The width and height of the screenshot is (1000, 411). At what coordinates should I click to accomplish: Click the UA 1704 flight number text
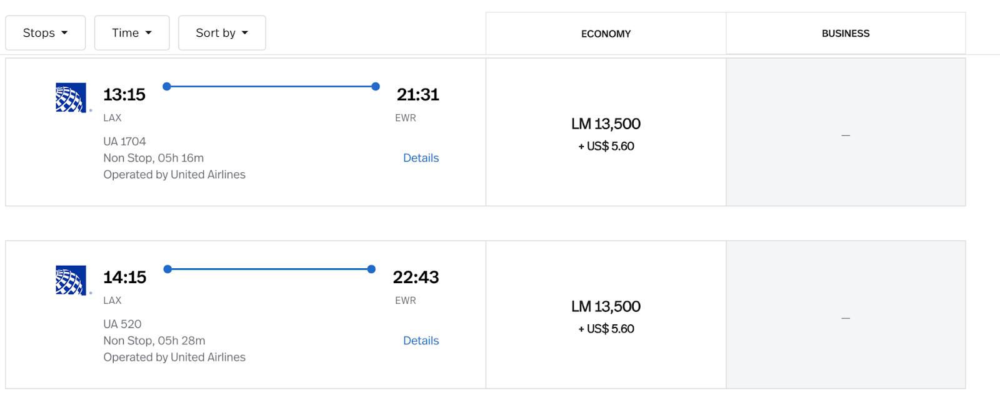click(124, 142)
